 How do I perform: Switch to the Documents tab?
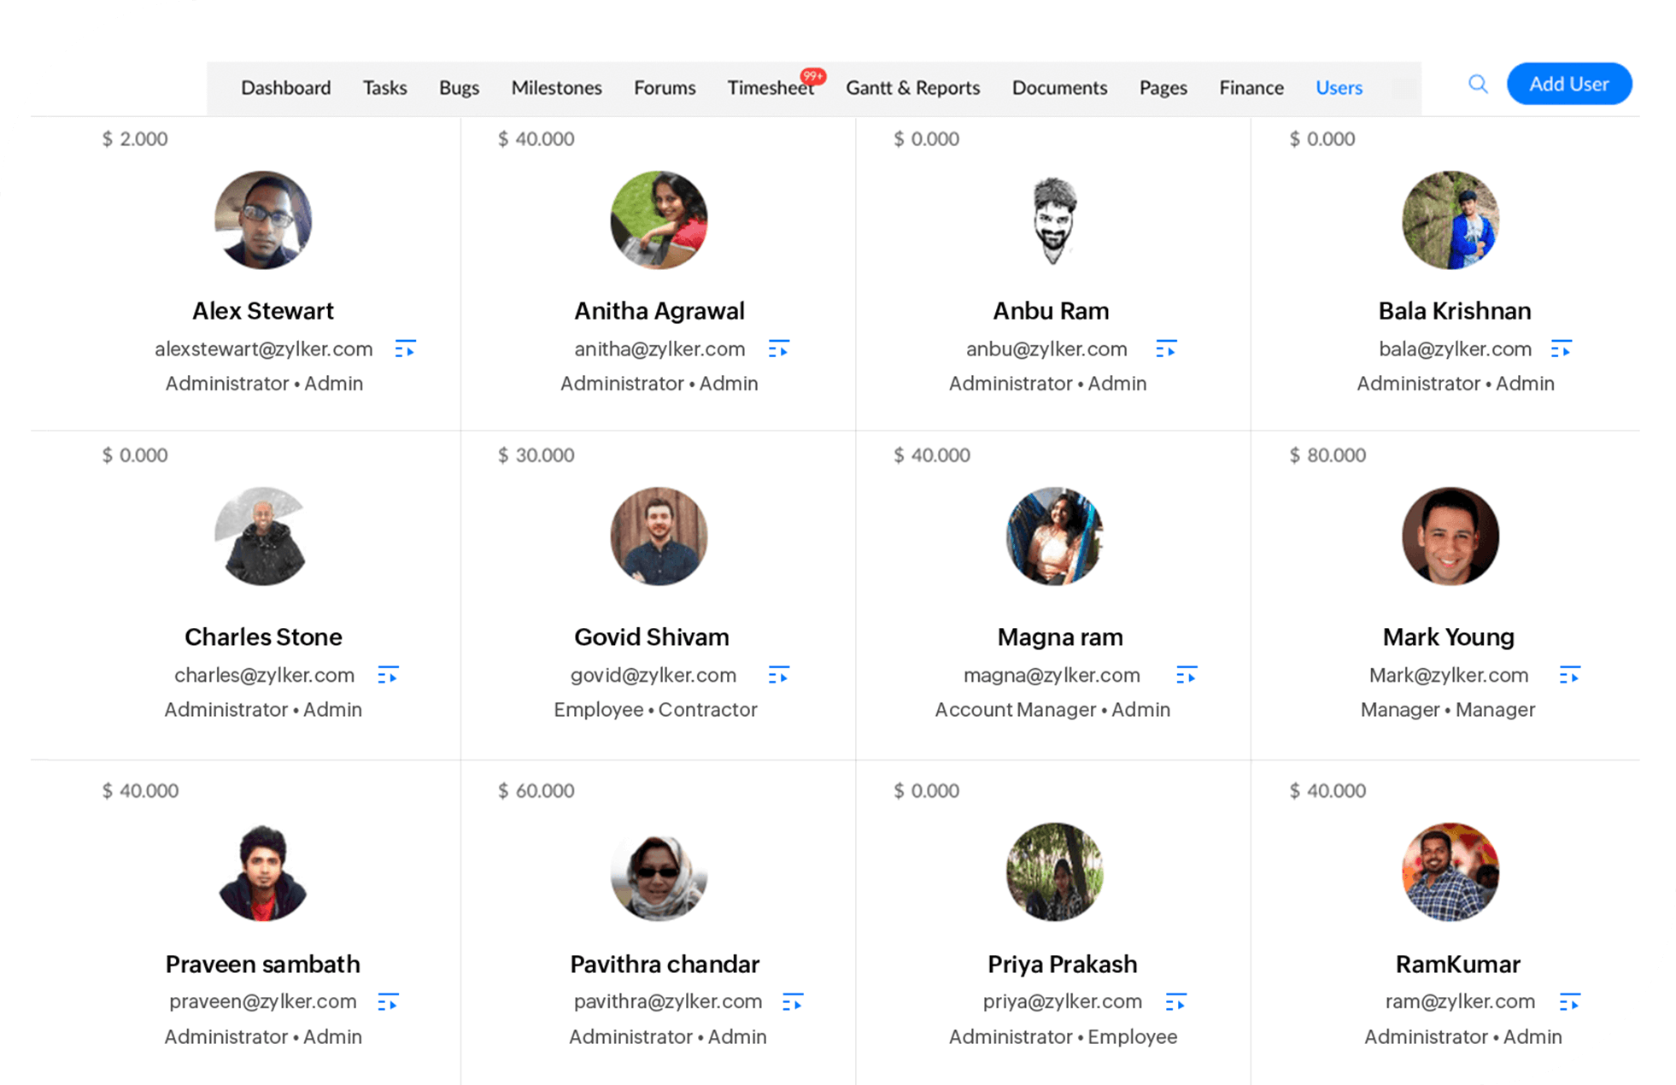click(1059, 87)
